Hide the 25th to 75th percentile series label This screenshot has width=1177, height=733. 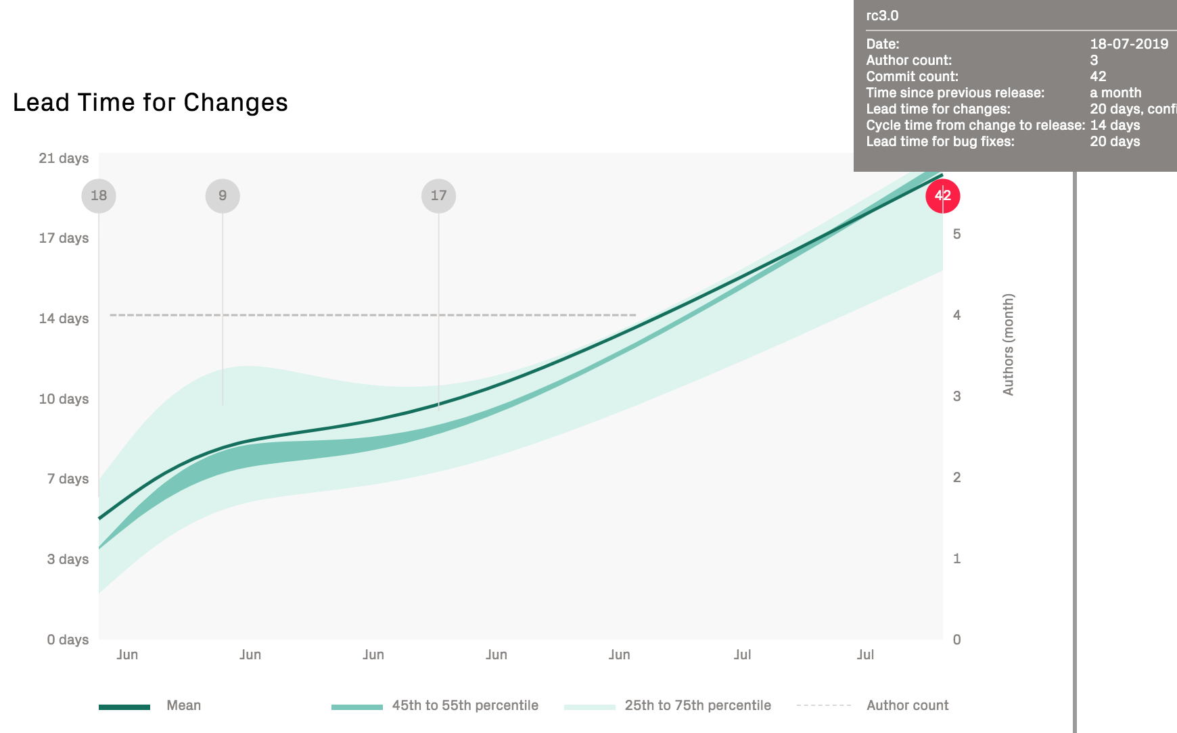tap(697, 705)
